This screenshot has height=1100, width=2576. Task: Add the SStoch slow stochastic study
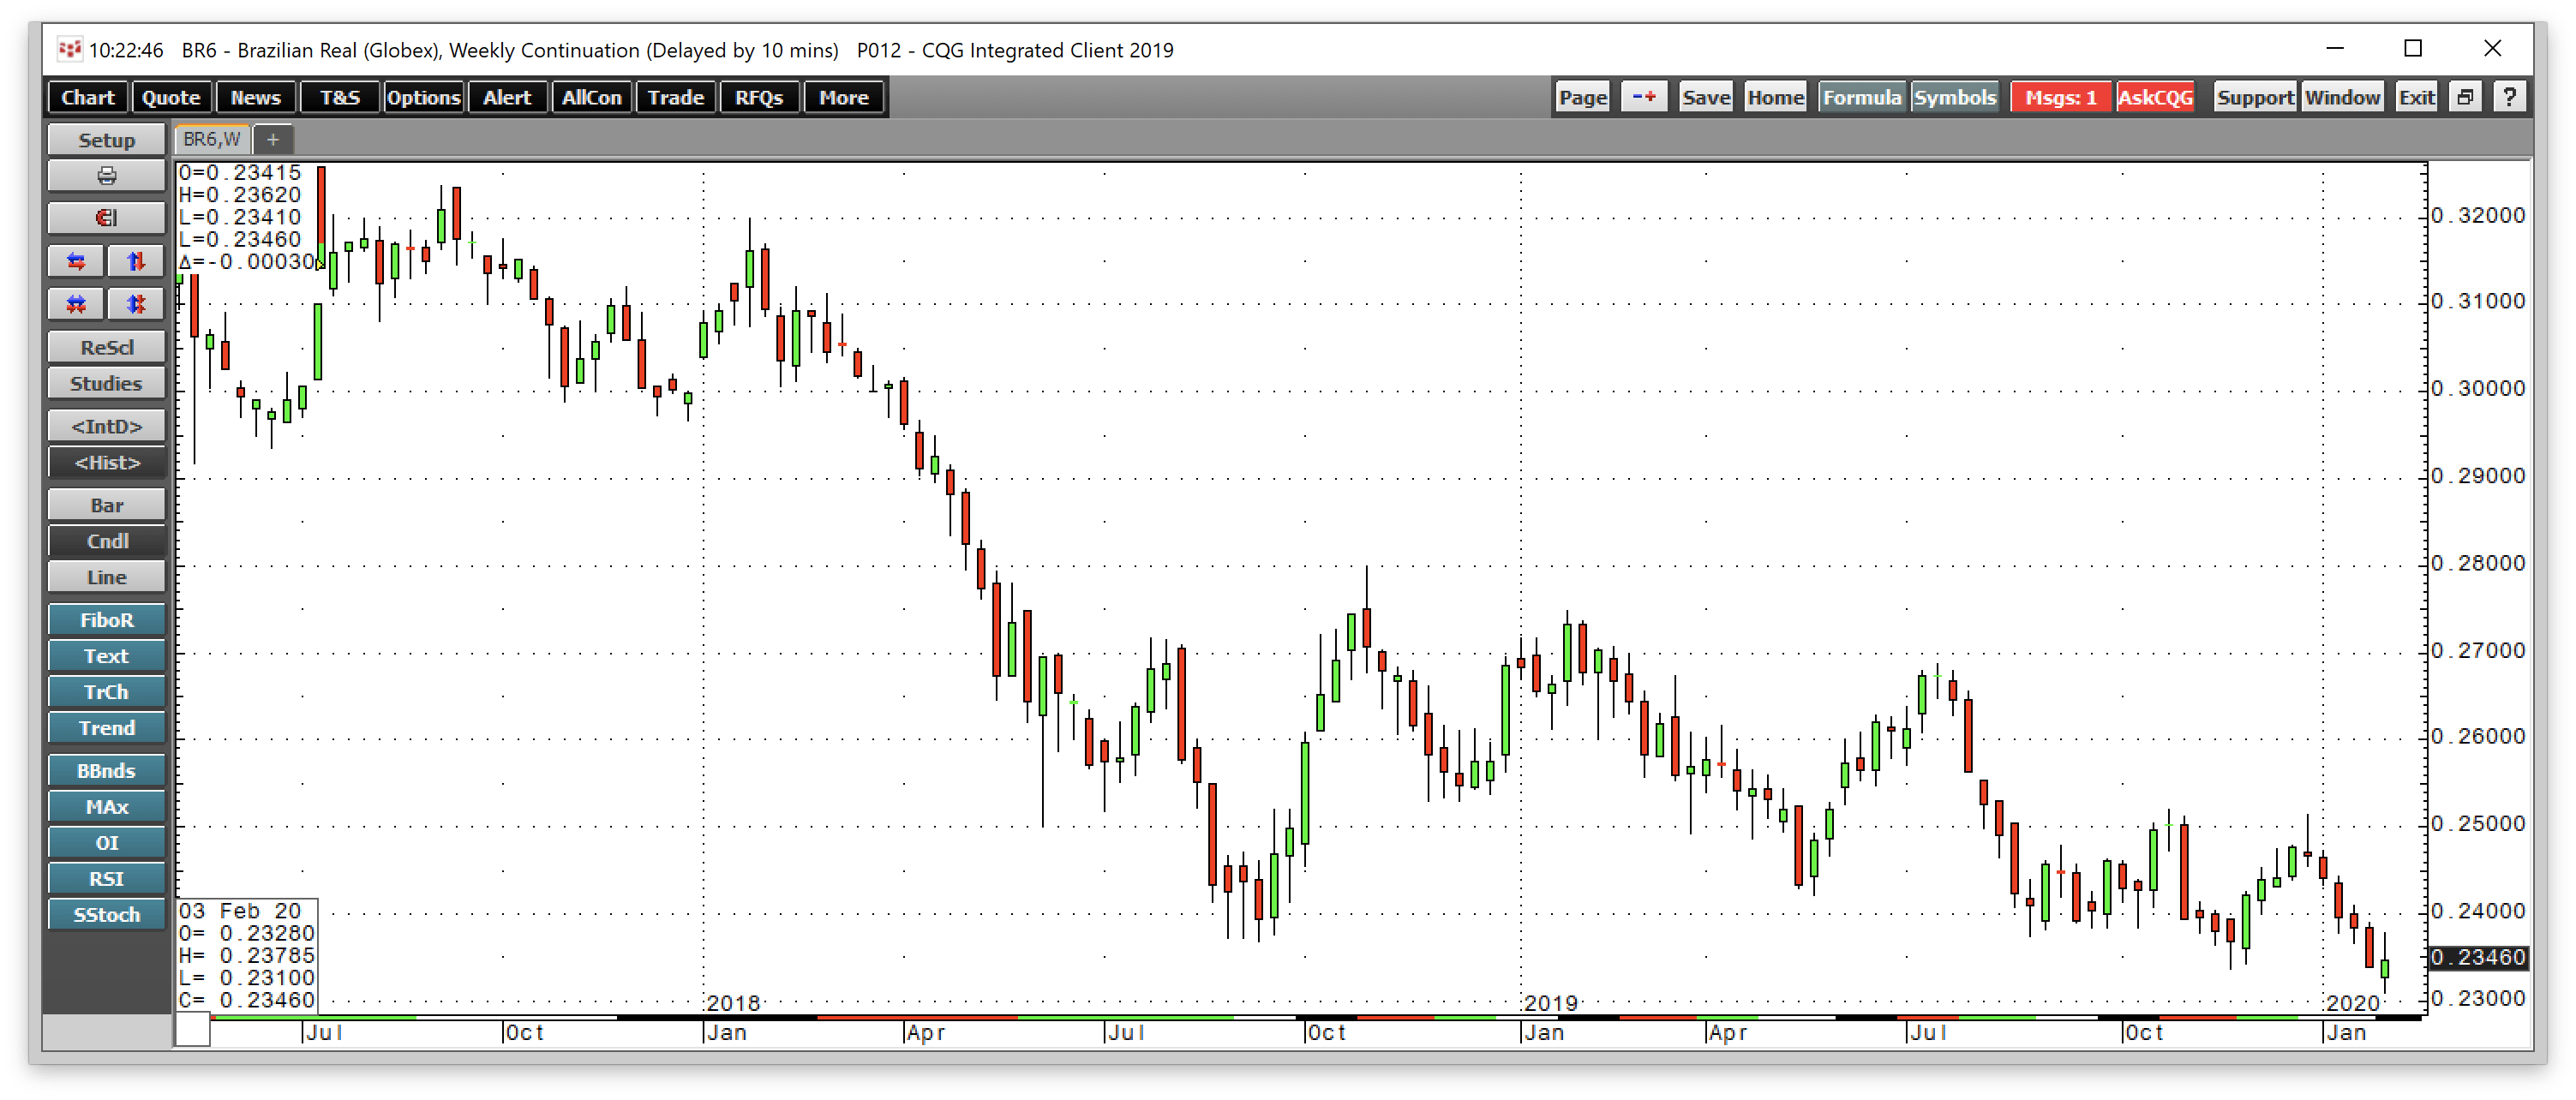coord(106,915)
